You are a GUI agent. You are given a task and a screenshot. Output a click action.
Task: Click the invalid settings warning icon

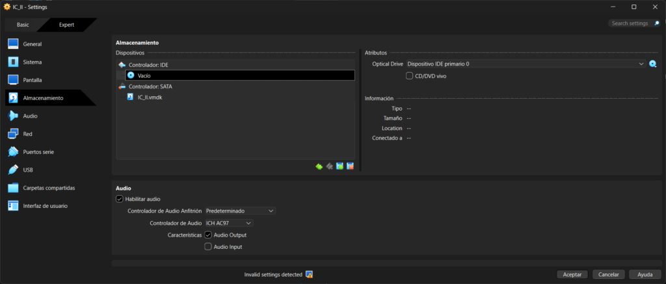coord(310,274)
